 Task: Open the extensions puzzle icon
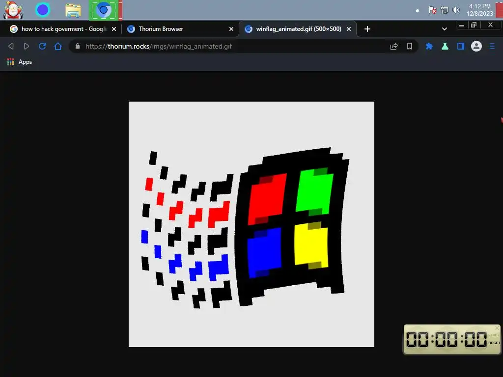[x=429, y=47]
